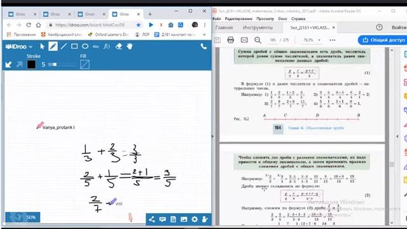The image size is (407, 229).
Task: Switch to the Главная tab in Acrobat
Action: tap(224, 27)
